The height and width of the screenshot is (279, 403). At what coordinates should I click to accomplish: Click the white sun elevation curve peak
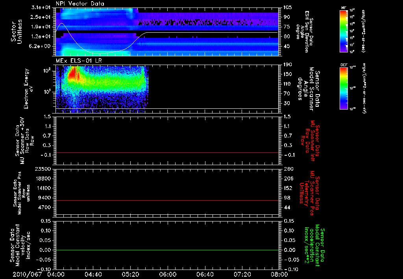61,23
